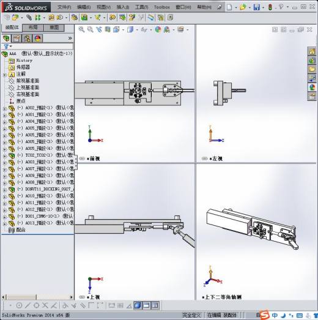Select the 配合 mates folder in tree
318x320 pixels.
21,230
